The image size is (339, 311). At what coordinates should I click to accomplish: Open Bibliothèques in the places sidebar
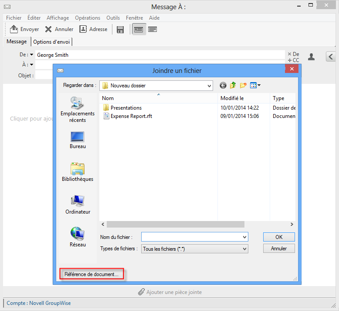click(78, 172)
